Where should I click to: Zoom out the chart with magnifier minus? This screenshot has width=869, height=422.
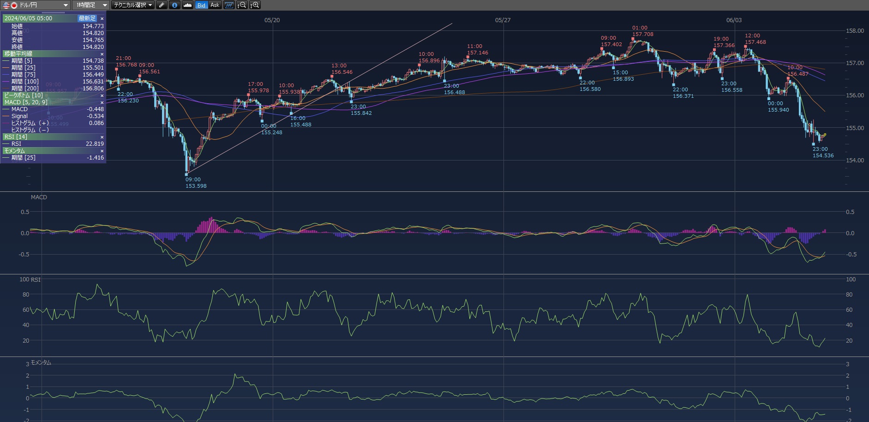[242, 5]
